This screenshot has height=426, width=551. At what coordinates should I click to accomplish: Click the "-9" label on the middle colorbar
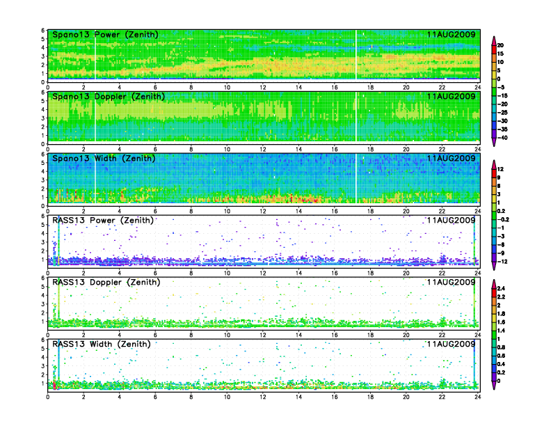(501, 253)
